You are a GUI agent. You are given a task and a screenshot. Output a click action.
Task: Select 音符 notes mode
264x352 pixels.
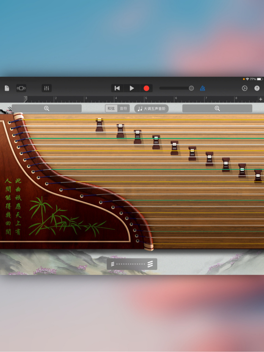pos(123,108)
